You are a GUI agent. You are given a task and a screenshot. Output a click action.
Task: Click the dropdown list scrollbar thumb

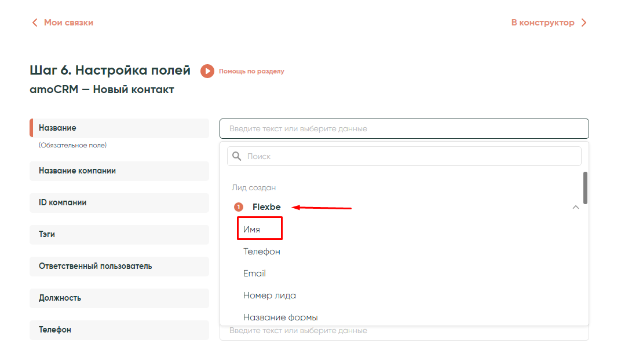point(585,187)
